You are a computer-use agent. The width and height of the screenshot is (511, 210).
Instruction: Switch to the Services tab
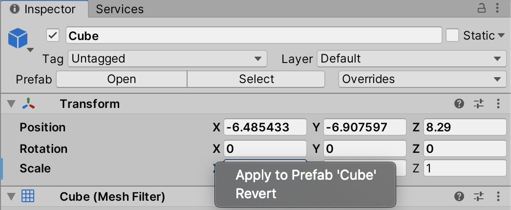click(x=120, y=9)
